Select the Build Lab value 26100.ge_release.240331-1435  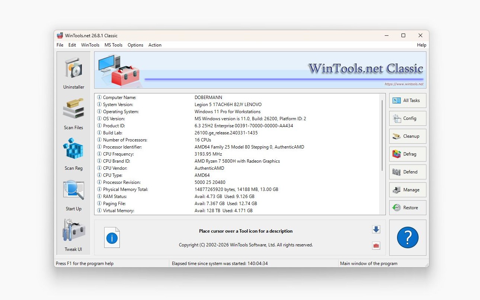click(x=226, y=133)
